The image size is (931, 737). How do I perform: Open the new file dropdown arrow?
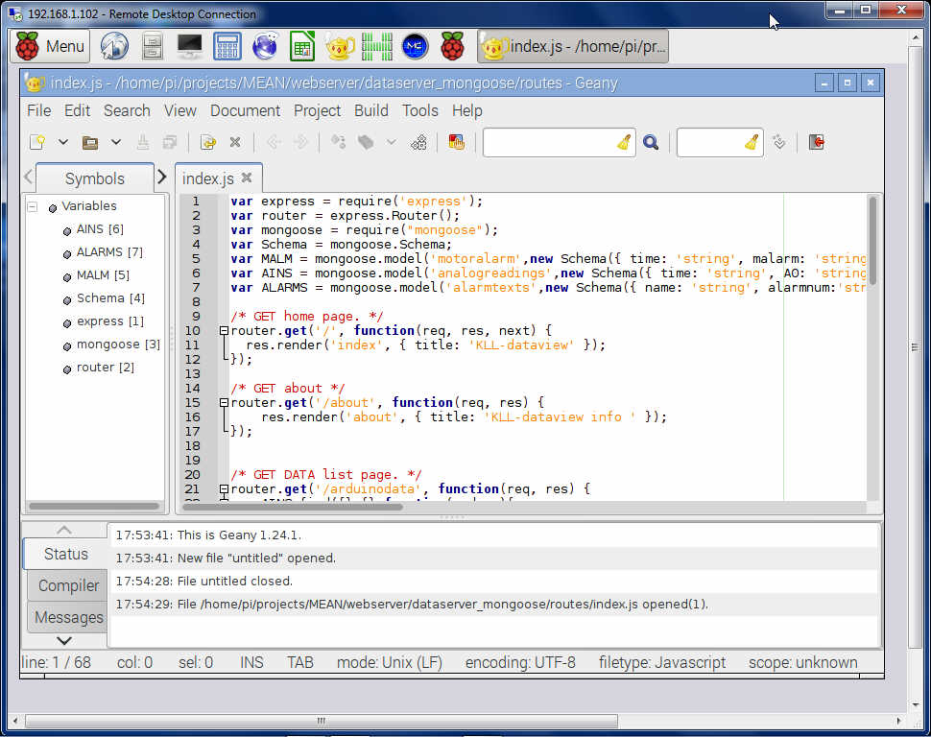coord(63,142)
